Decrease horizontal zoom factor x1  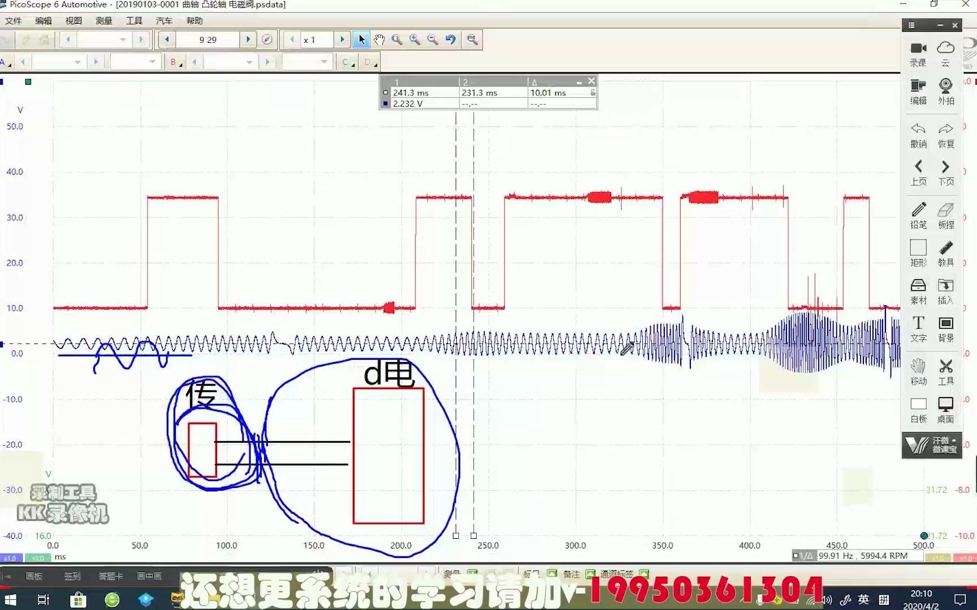292,40
